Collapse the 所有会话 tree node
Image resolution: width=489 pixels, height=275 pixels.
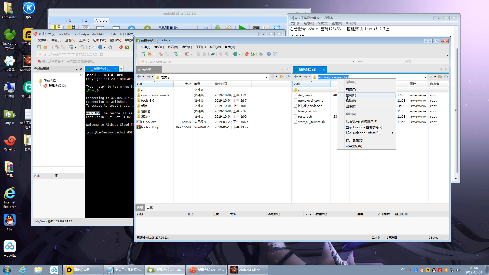point(36,81)
